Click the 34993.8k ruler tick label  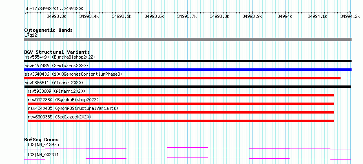tap(220, 16)
